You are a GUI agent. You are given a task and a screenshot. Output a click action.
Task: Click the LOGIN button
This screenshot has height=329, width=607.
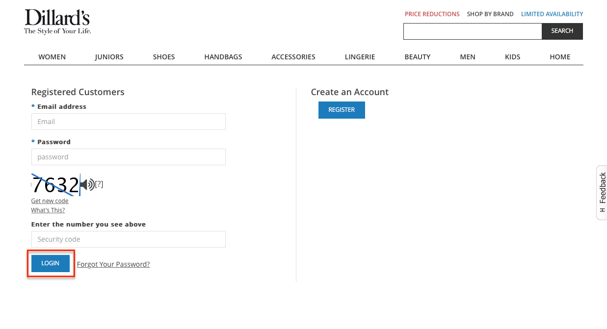pyautogui.click(x=50, y=263)
